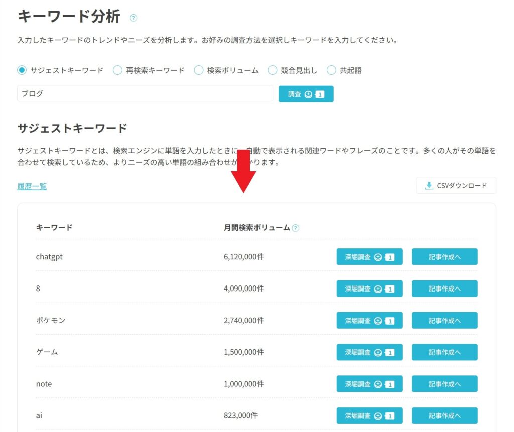Click the keyword input field containing ブログ
This screenshot has height=432, width=514.
tap(145, 93)
